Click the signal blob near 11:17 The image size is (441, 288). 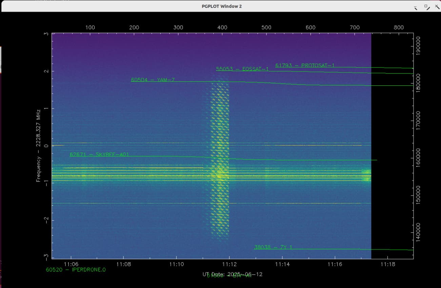(366, 175)
